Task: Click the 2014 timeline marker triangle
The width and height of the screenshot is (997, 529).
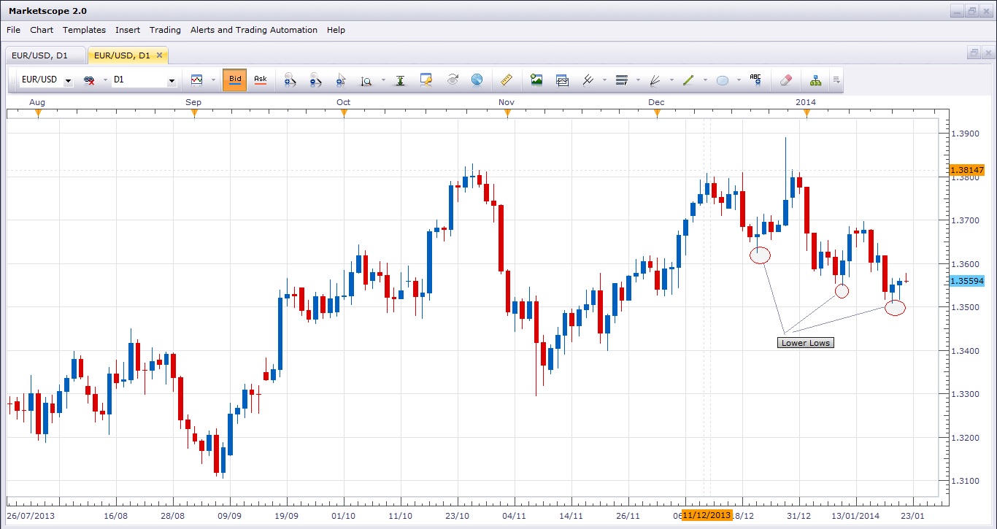Action: (807, 113)
